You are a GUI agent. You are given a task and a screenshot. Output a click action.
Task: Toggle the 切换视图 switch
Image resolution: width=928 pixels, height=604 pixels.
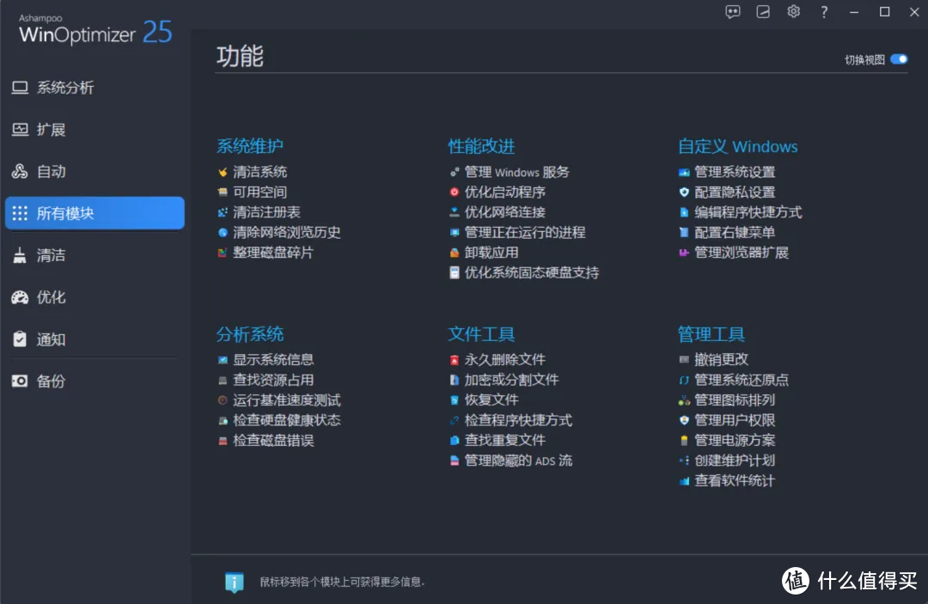[x=899, y=59]
